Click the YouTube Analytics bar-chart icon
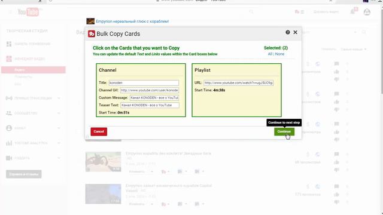This screenshot has height=215, width=383. point(9,143)
